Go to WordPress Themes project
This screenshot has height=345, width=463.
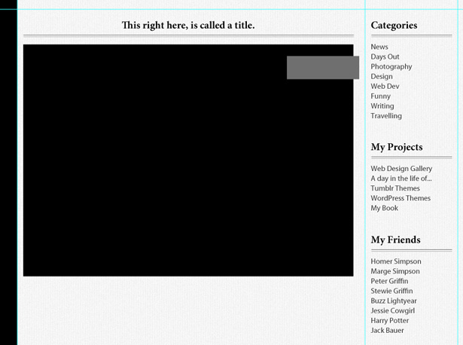(x=401, y=198)
